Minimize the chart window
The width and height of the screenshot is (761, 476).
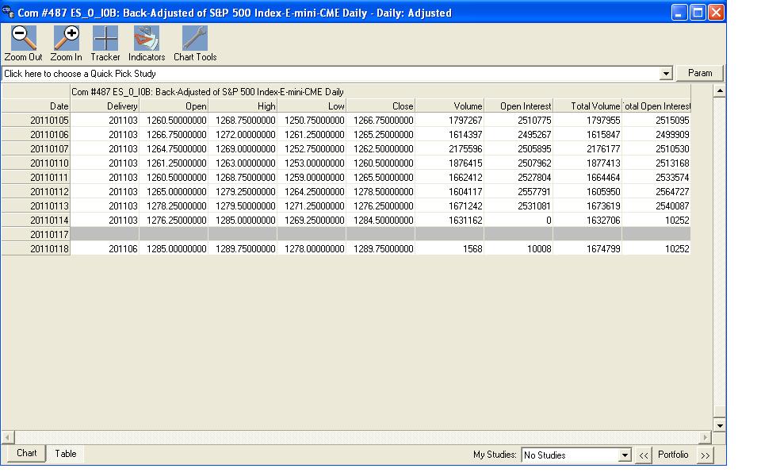(x=679, y=12)
